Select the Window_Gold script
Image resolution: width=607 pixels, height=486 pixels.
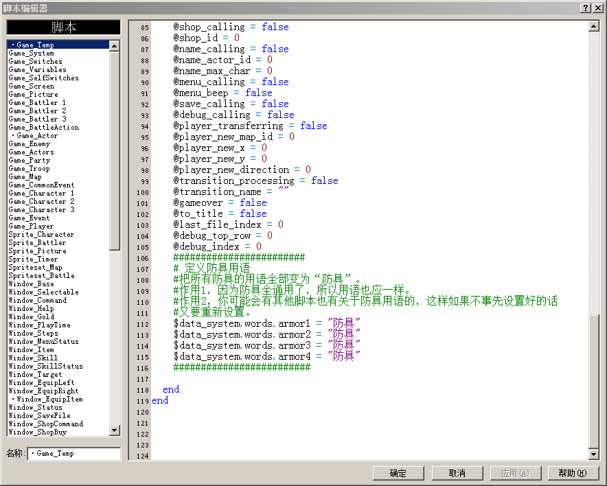(58, 316)
